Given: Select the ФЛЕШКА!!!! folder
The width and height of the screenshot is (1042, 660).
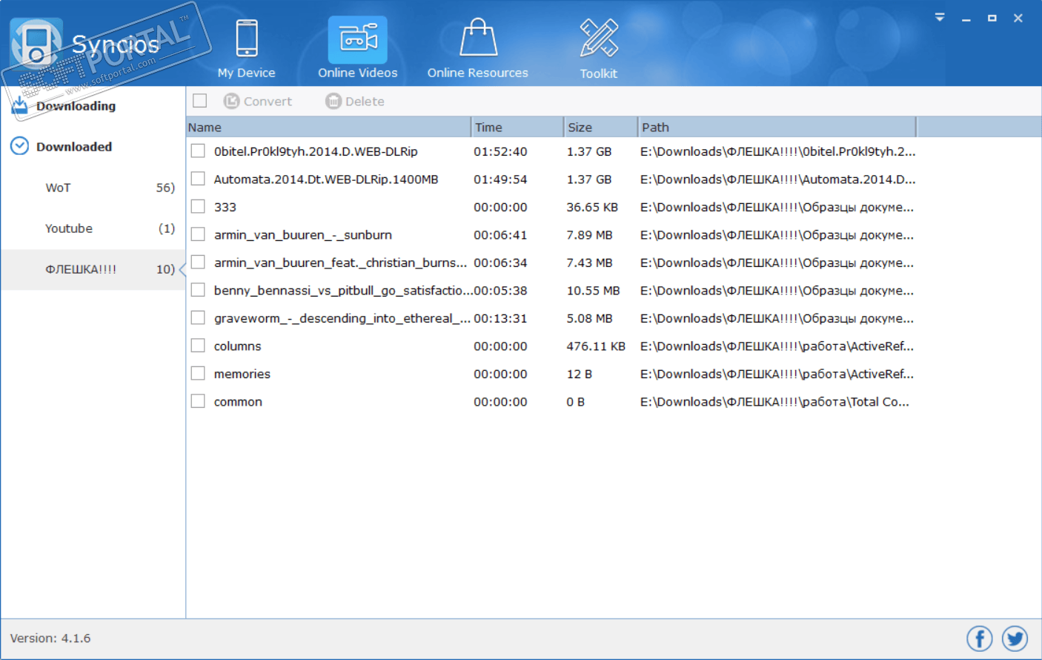Looking at the screenshot, I should (93, 269).
